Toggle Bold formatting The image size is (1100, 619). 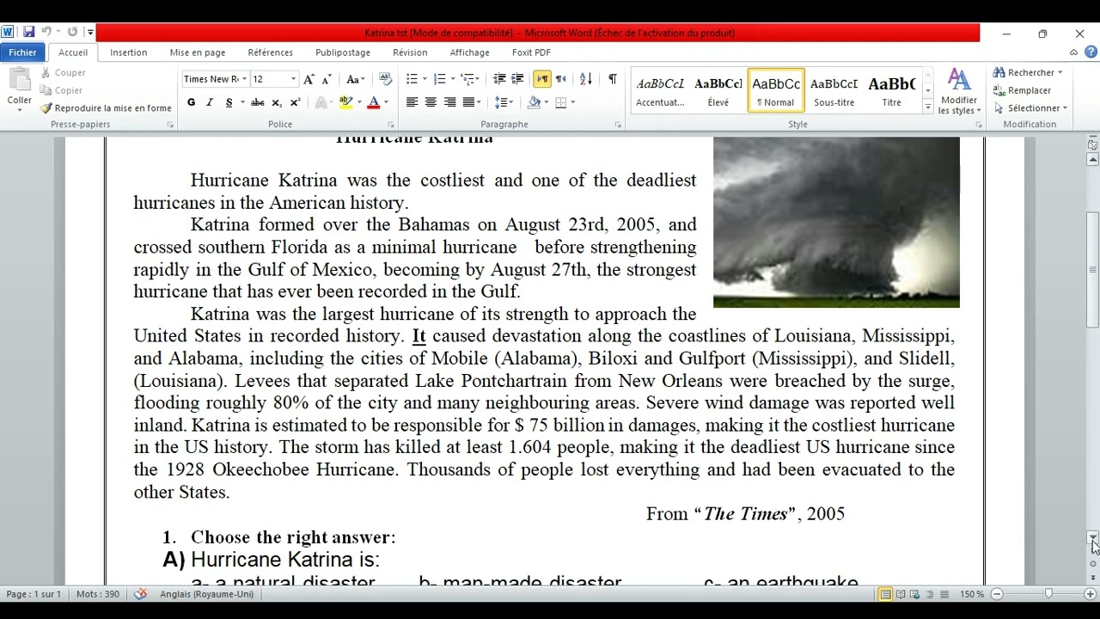[191, 102]
